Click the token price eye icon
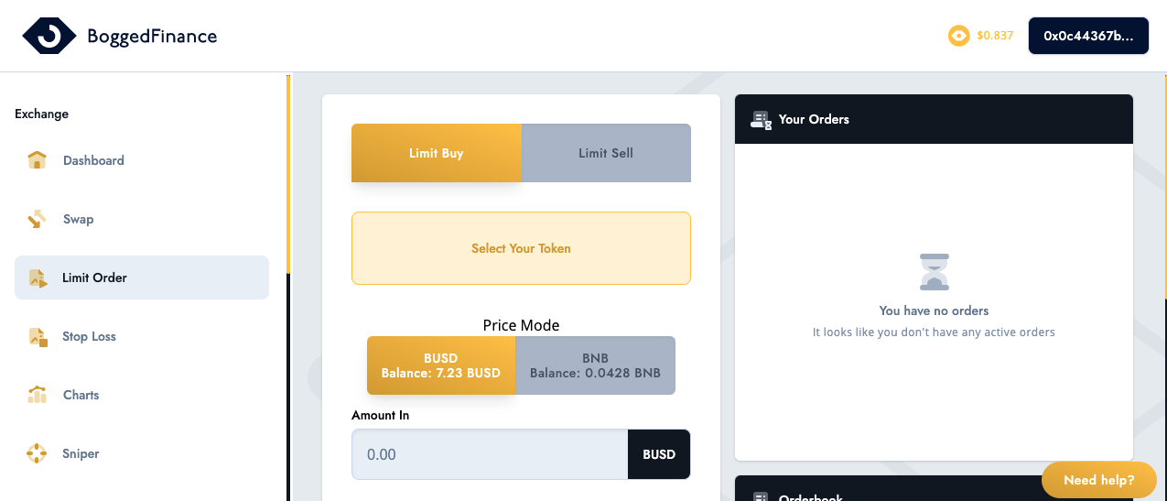The width and height of the screenshot is (1167, 501). tap(958, 36)
